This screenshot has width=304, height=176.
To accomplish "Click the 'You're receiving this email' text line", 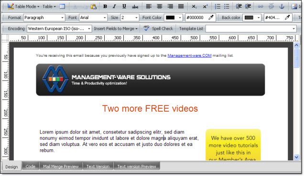I will coord(134,55).
